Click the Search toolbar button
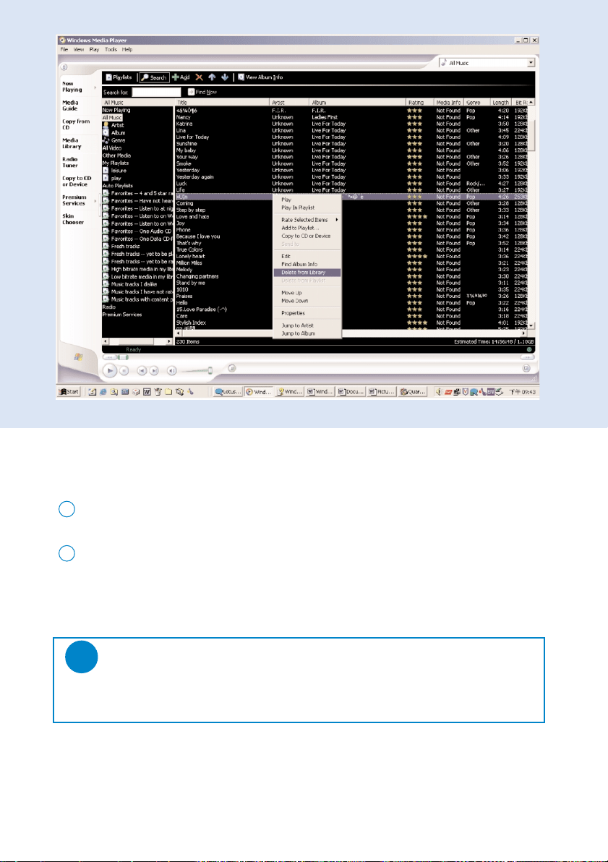 click(154, 77)
